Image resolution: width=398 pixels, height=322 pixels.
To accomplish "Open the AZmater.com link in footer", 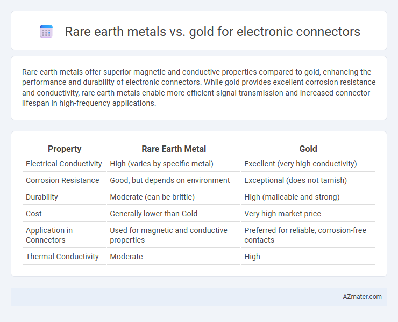I will point(362,297).
